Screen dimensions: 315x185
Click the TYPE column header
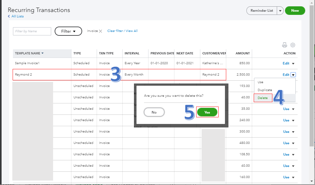click(77, 53)
